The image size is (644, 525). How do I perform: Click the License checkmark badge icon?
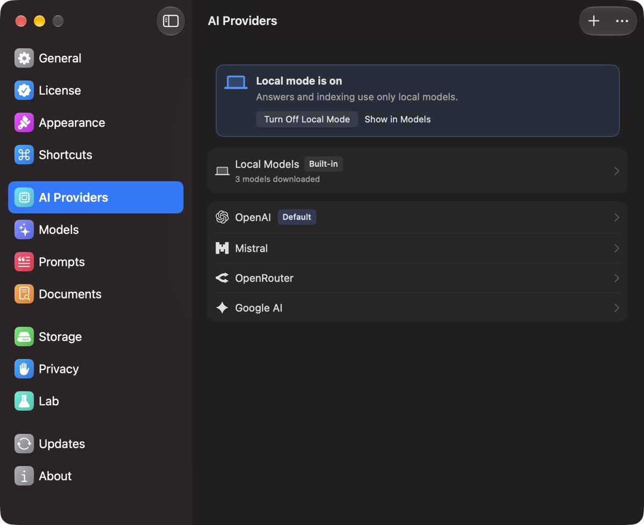[x=24, y=91]
